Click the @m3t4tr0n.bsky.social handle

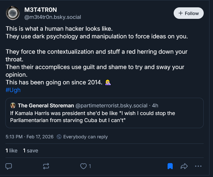[x=52, y=17]
